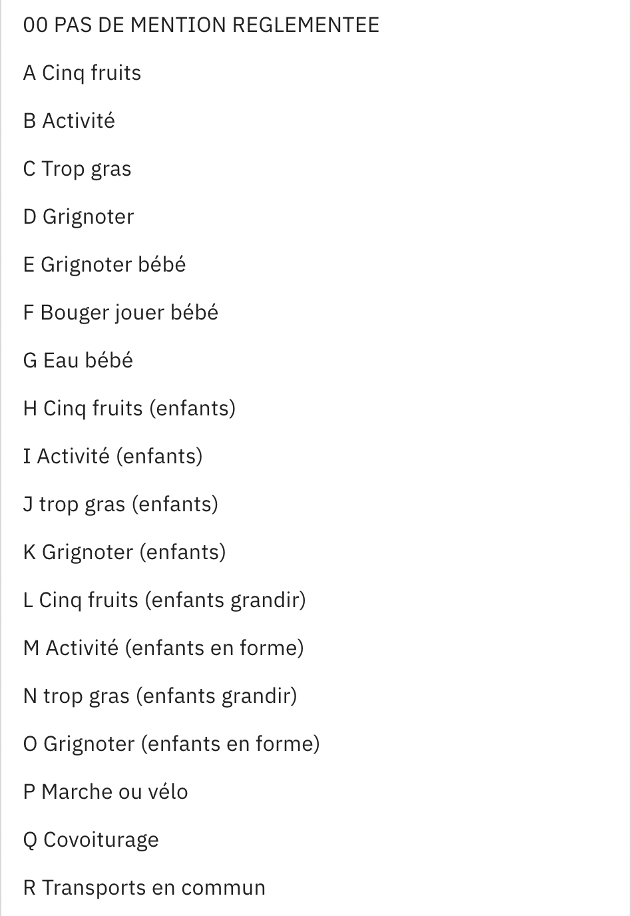Click the 'D Grignoter' option
The image size is (631, 916).
(x=79, y=217)
